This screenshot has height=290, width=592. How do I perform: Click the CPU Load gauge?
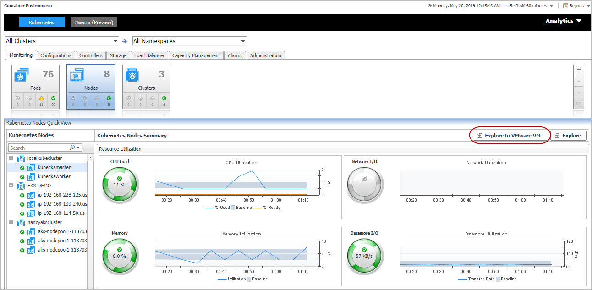point(120,184)
